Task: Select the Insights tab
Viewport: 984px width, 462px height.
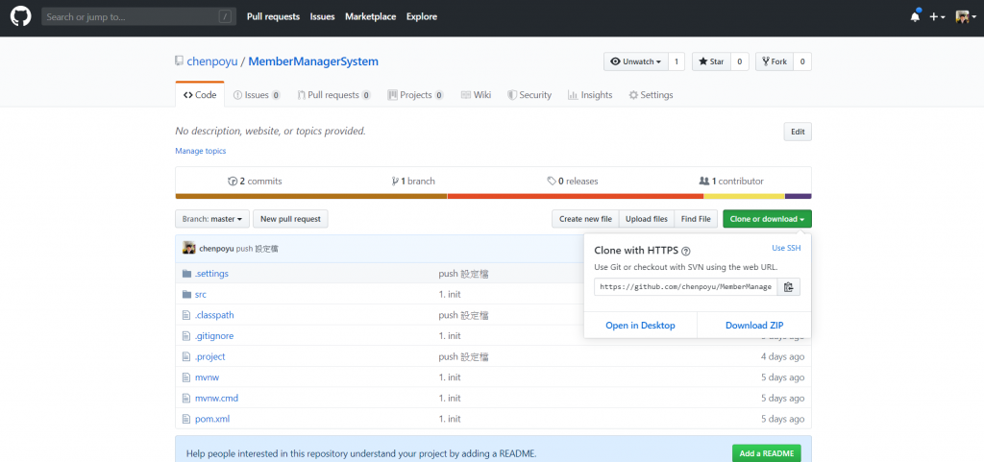Action: 590,95
